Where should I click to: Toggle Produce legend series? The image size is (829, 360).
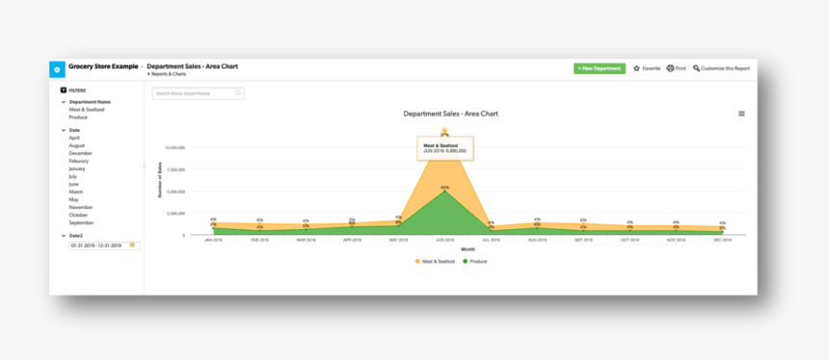(x=475, y=261)
